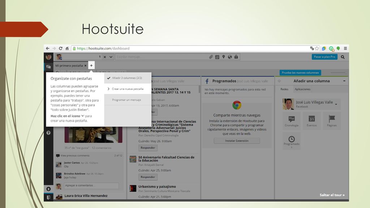This screenshot has width=370, height=208.
Task: Open the Streams icon in sidebar
Action: 49,67
